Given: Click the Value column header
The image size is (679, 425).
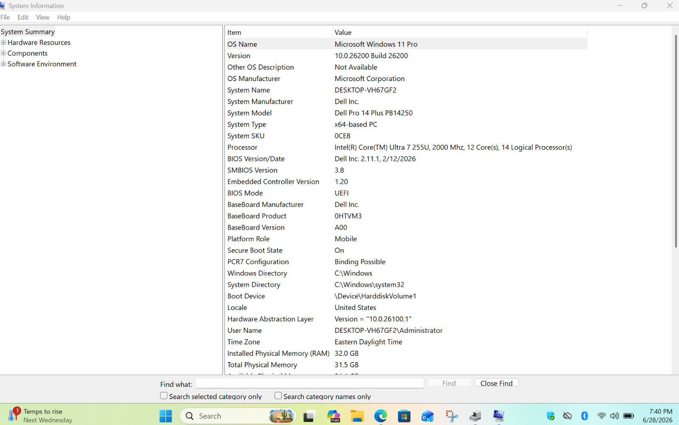Looking at the screenshot, I should pyautogui.click(x=460, y=32).
